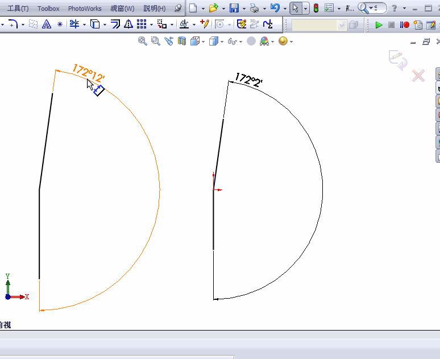This screenshot has height=359, width=440.
Task: Open Display/Delete Relations tool
Action: 184,24
